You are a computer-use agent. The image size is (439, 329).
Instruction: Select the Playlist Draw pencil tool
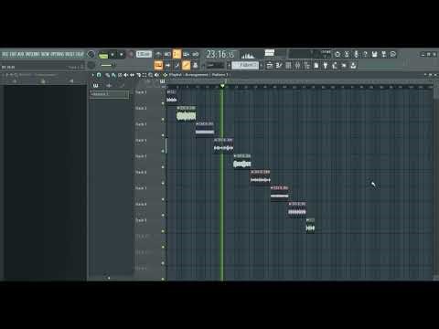point(107,75)
